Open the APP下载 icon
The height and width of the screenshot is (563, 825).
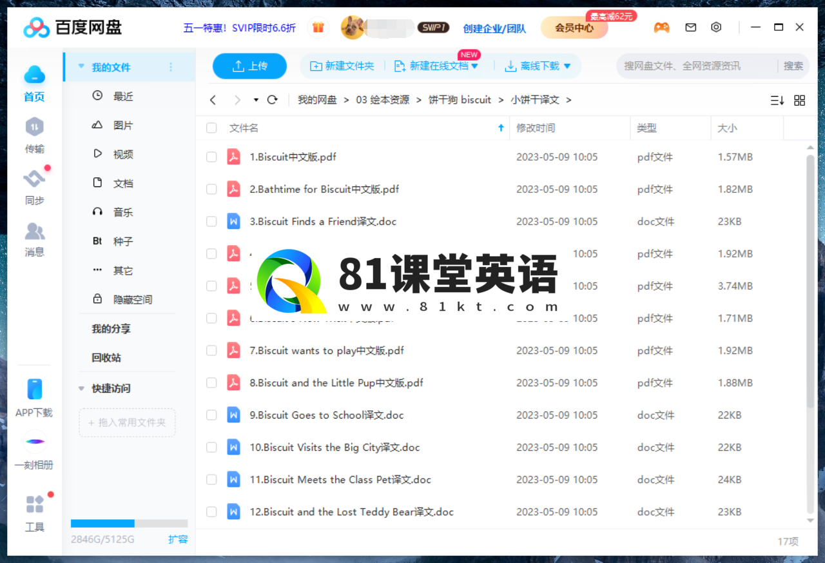coord(34,389)
